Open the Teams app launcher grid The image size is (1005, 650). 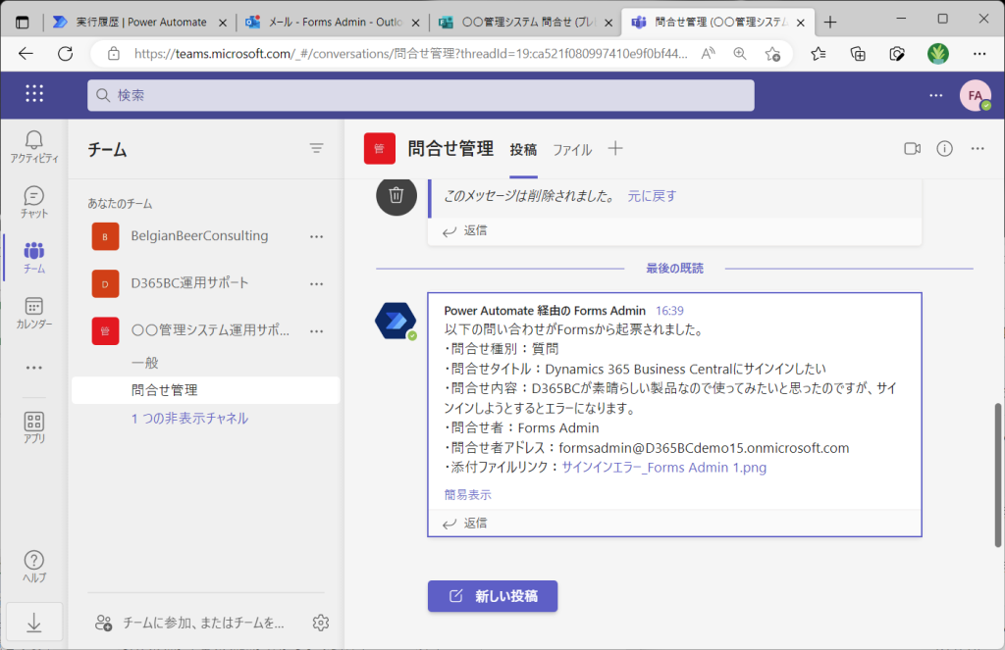pyautogui.click(x=34, y=93)
